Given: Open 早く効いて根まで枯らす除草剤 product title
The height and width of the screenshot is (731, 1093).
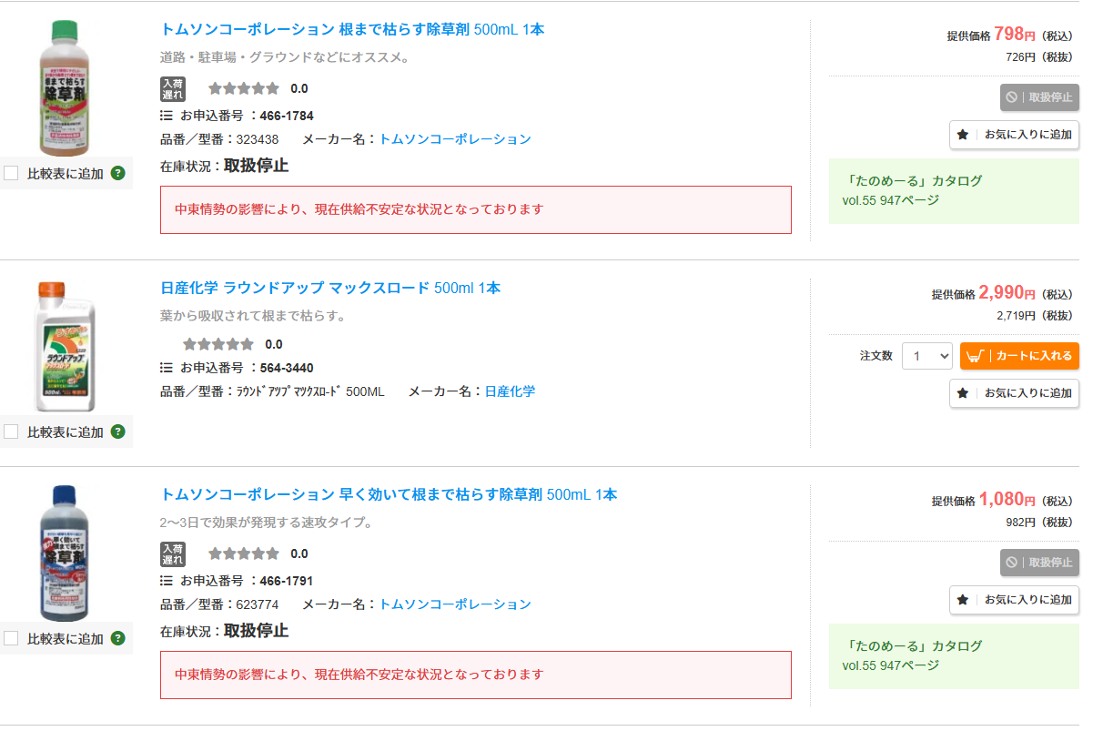Looking at the screenshot, I should [x=389, y=494].
